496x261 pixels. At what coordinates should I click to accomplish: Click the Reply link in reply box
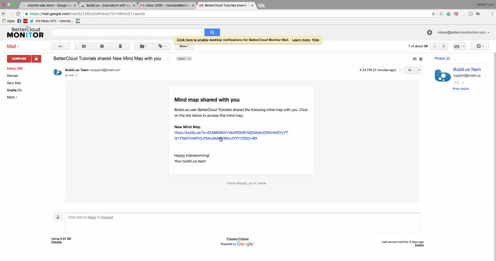click(x=92, y=217)
